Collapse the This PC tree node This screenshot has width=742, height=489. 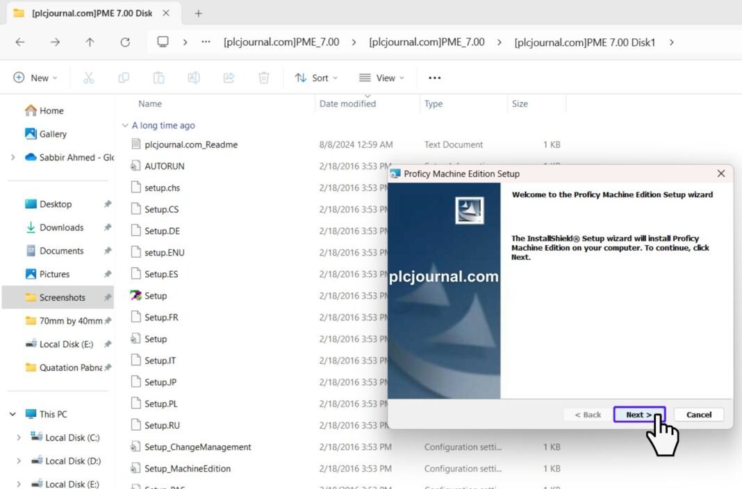13,414
